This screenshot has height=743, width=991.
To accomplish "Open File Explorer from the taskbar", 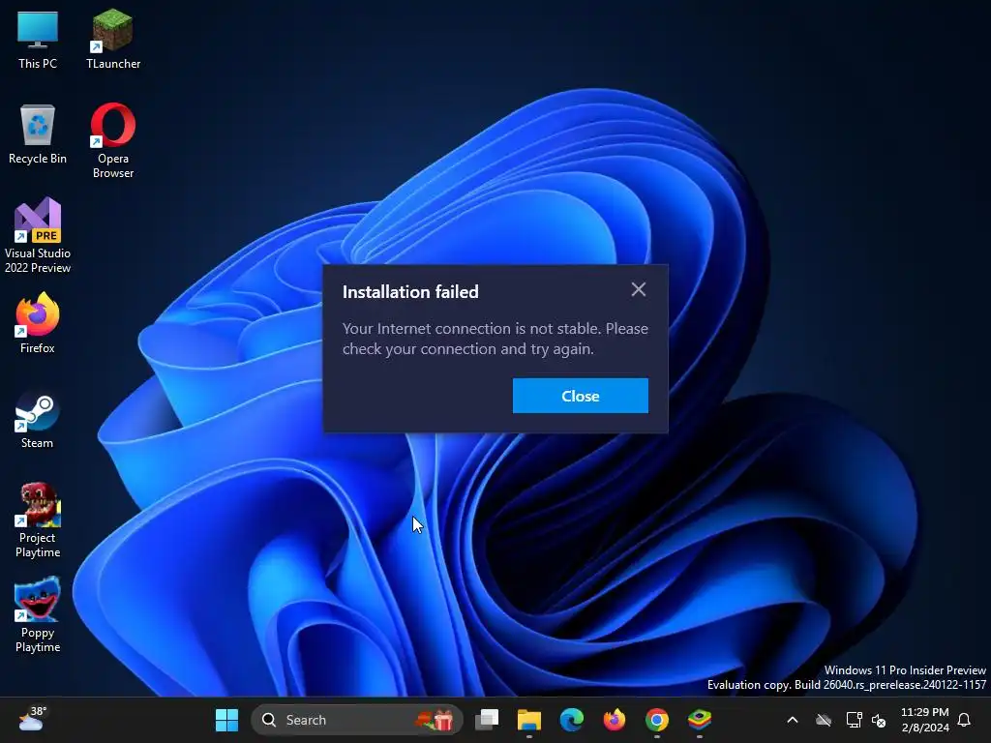I will click(529, 720).
